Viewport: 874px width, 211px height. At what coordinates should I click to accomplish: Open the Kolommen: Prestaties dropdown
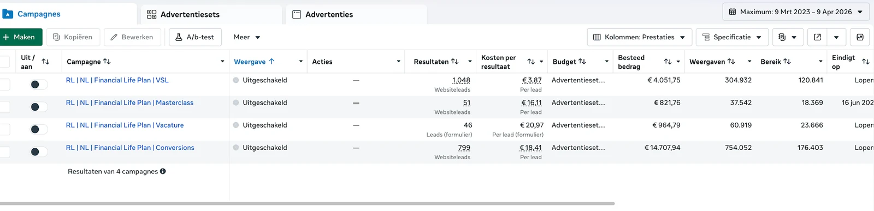[x=640, y=37]
